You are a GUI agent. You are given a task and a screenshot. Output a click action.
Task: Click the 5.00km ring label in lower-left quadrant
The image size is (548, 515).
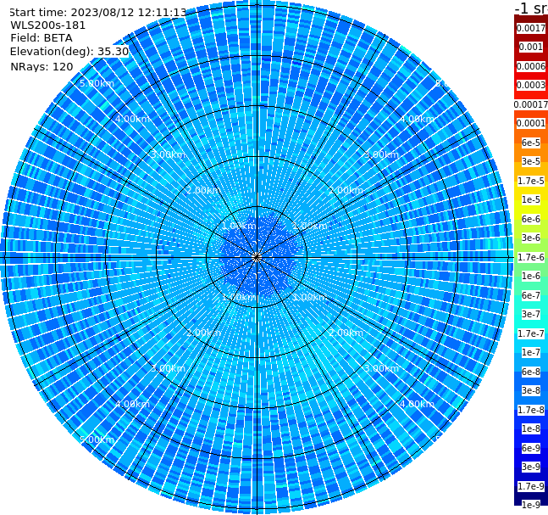click(x=97, y=439)
